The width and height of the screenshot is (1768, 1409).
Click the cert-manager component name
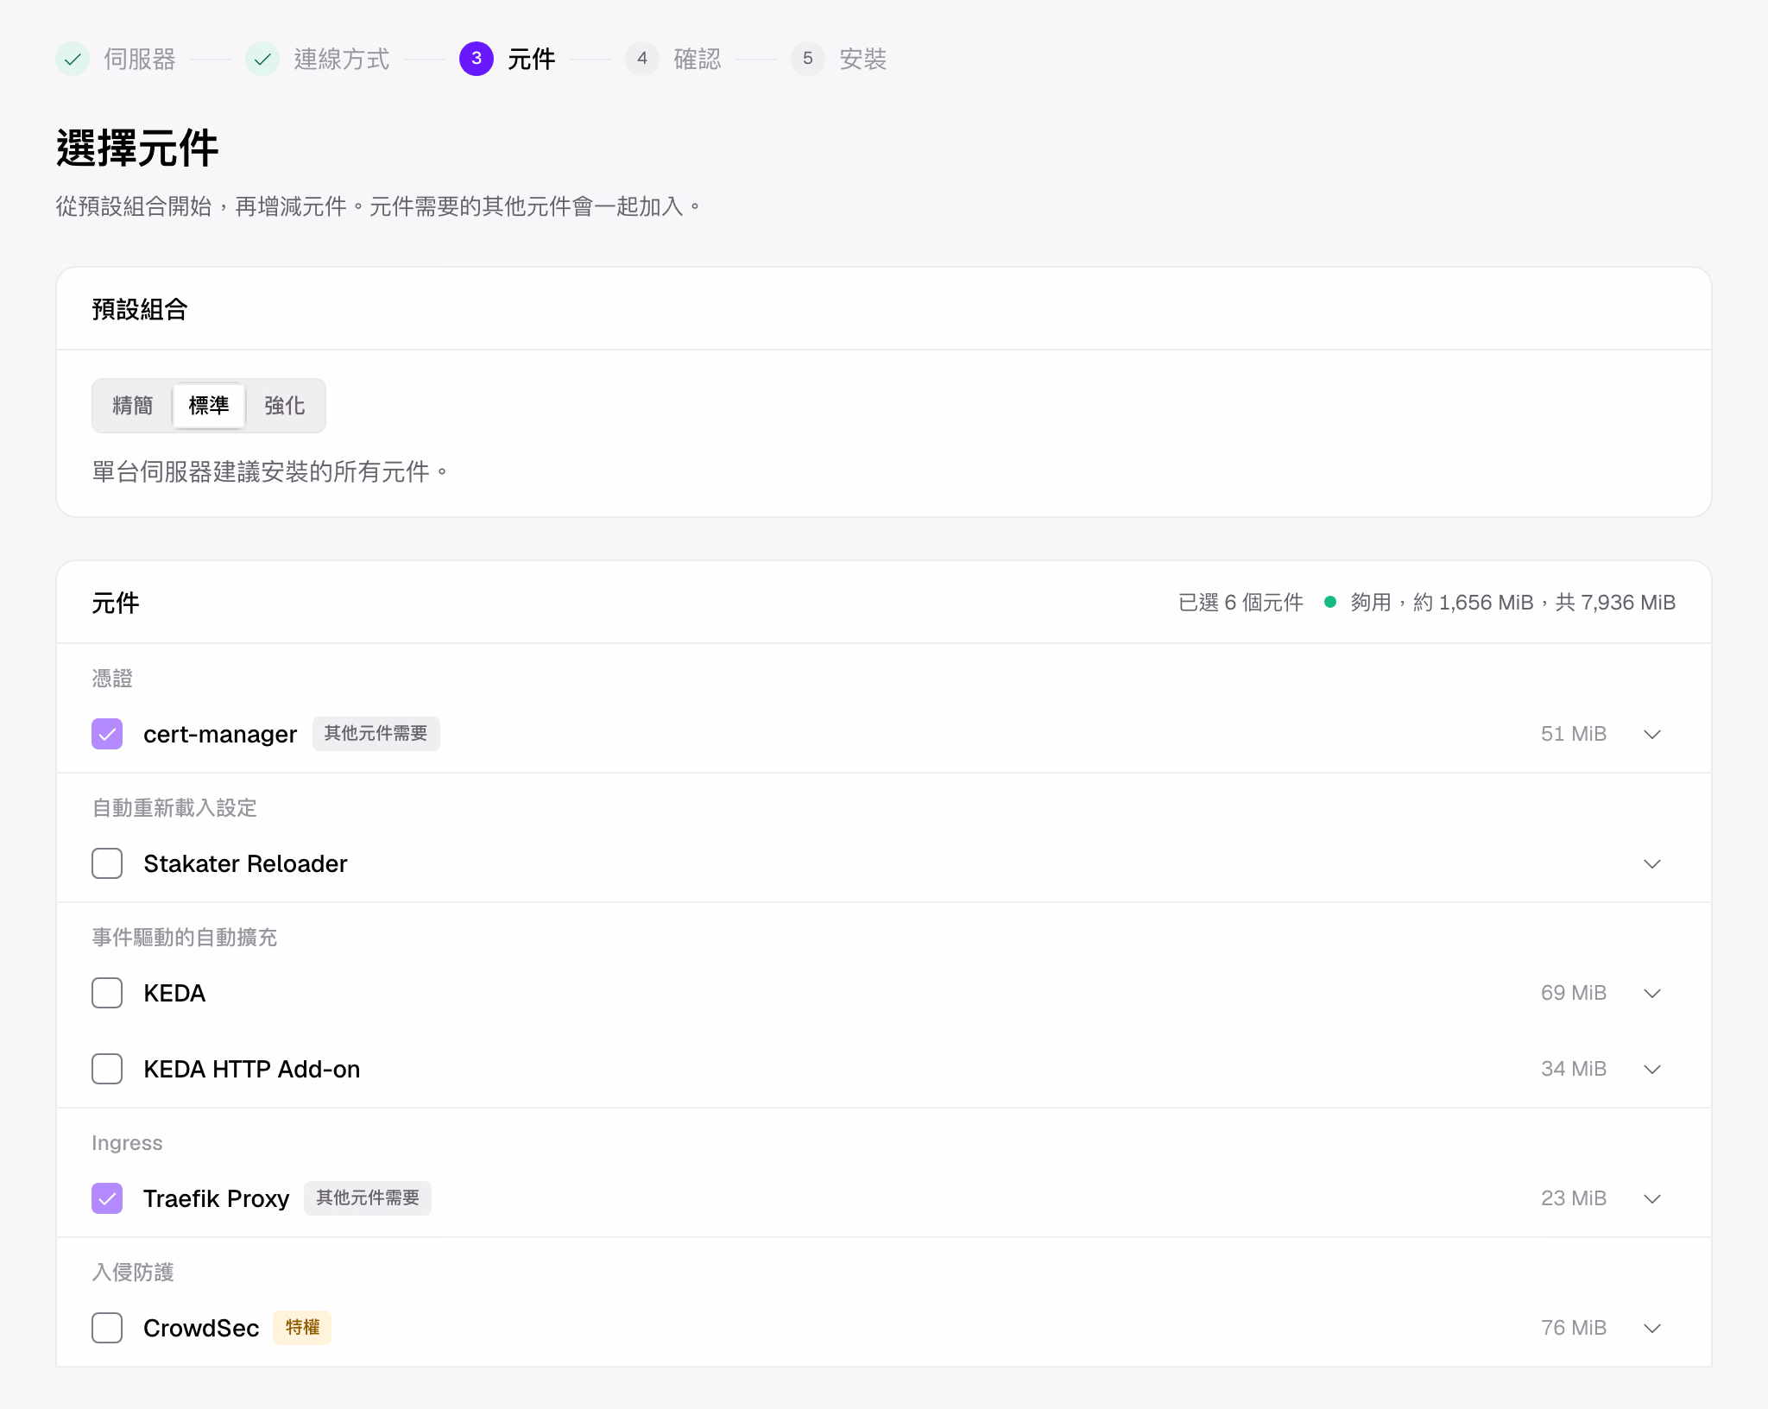220,734
